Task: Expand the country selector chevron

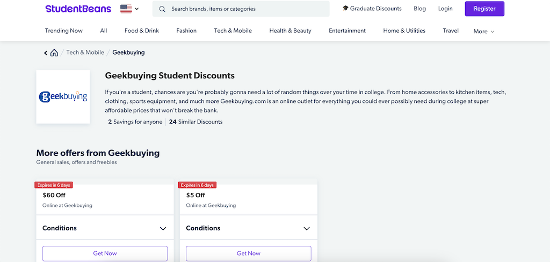Action: click(x=136, y=9)
